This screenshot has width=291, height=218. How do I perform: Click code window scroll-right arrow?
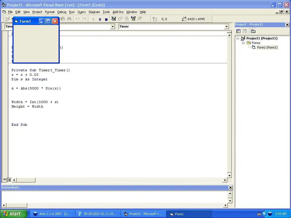(x=225, y=180)
